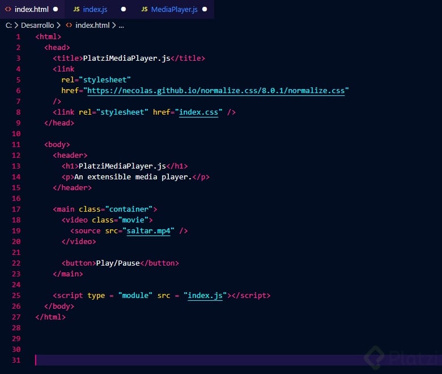Click line number 11 in gutter
The height and width of the screenshot is (374, 442).
click(x=16, y=145)
